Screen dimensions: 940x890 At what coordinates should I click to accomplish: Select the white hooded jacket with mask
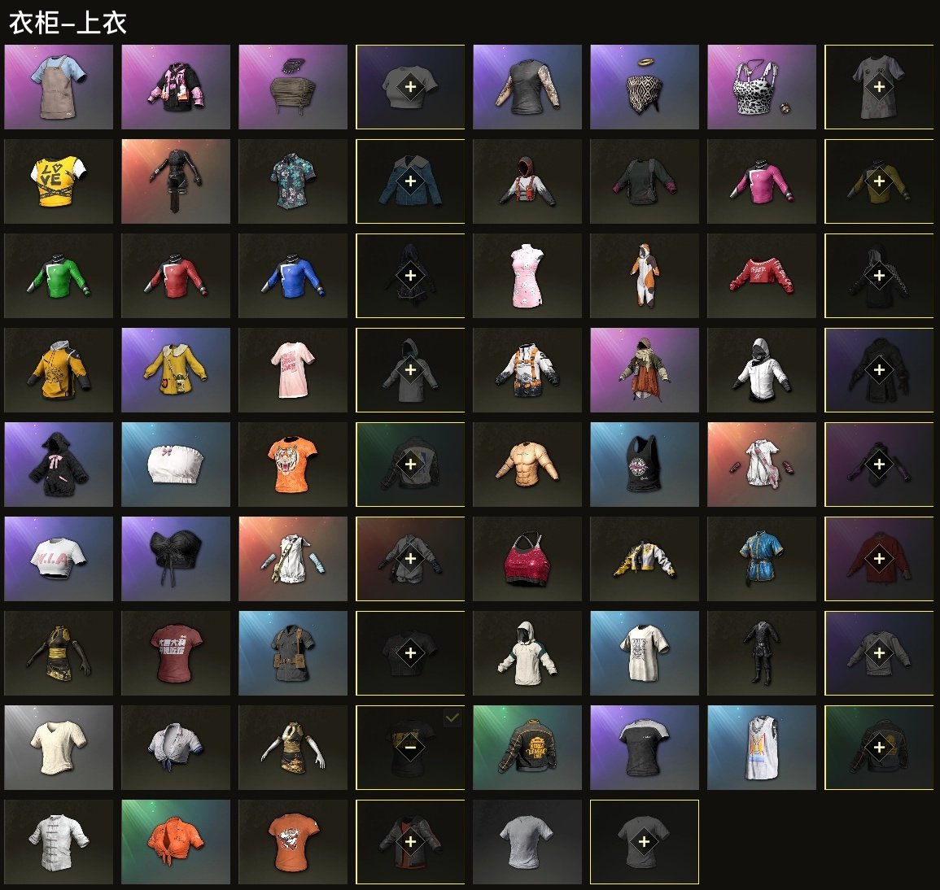[761, 370]
